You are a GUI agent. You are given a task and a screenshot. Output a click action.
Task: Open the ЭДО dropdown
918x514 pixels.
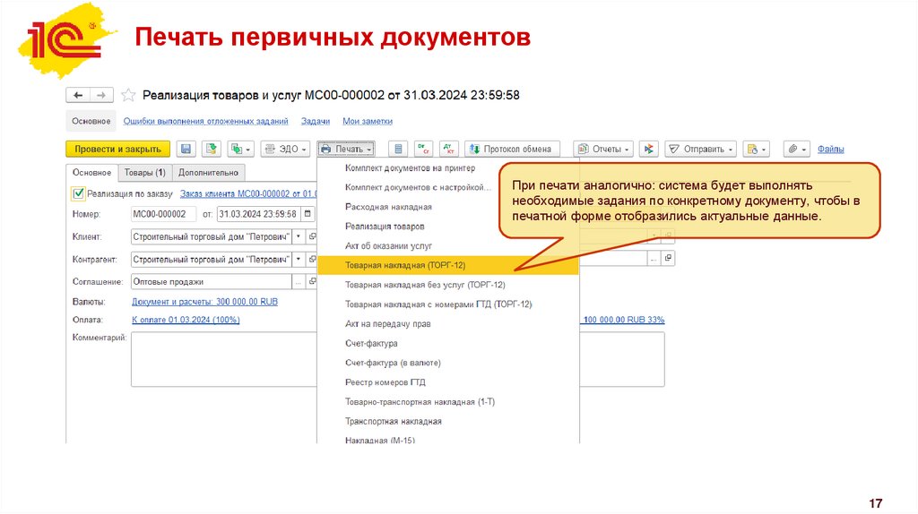(x=285, y=150)
